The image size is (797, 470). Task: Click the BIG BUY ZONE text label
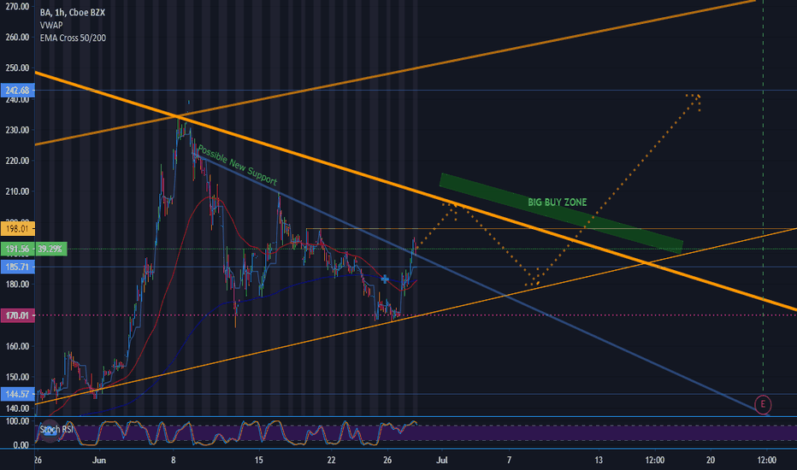pos(557,203)
